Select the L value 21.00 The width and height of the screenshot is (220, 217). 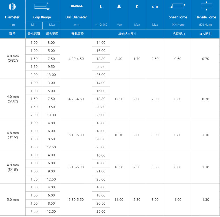[101, 171]
